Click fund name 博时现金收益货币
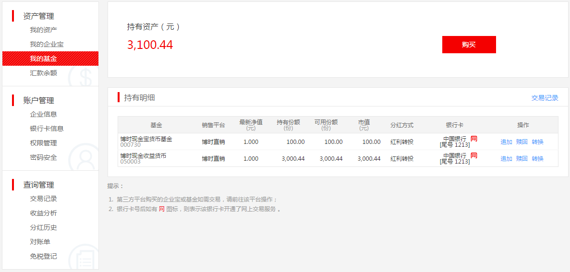The image size is (570, 272). [143, 155]
